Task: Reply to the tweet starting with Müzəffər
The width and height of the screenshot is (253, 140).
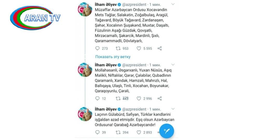Action: coord(98,48)
